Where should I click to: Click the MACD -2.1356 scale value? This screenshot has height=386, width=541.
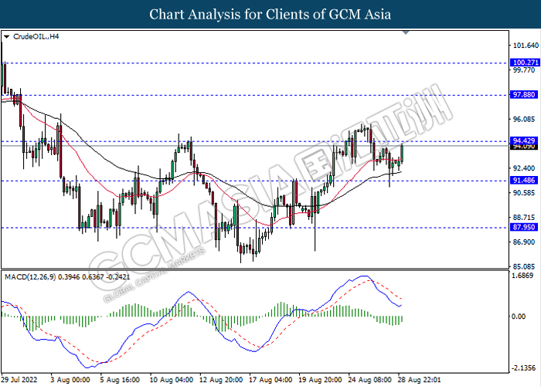click(x=524, y=368)
